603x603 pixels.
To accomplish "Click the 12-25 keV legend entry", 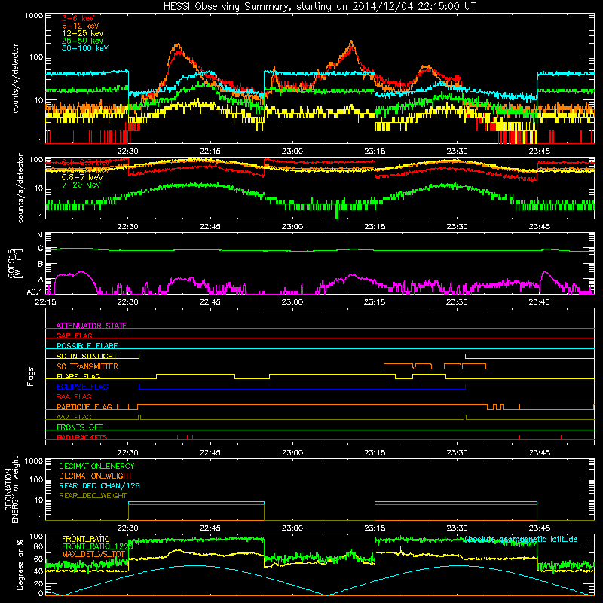I will point(83,33).
